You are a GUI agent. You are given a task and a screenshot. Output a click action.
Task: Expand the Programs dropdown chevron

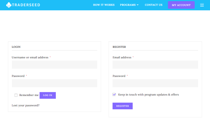137,5
